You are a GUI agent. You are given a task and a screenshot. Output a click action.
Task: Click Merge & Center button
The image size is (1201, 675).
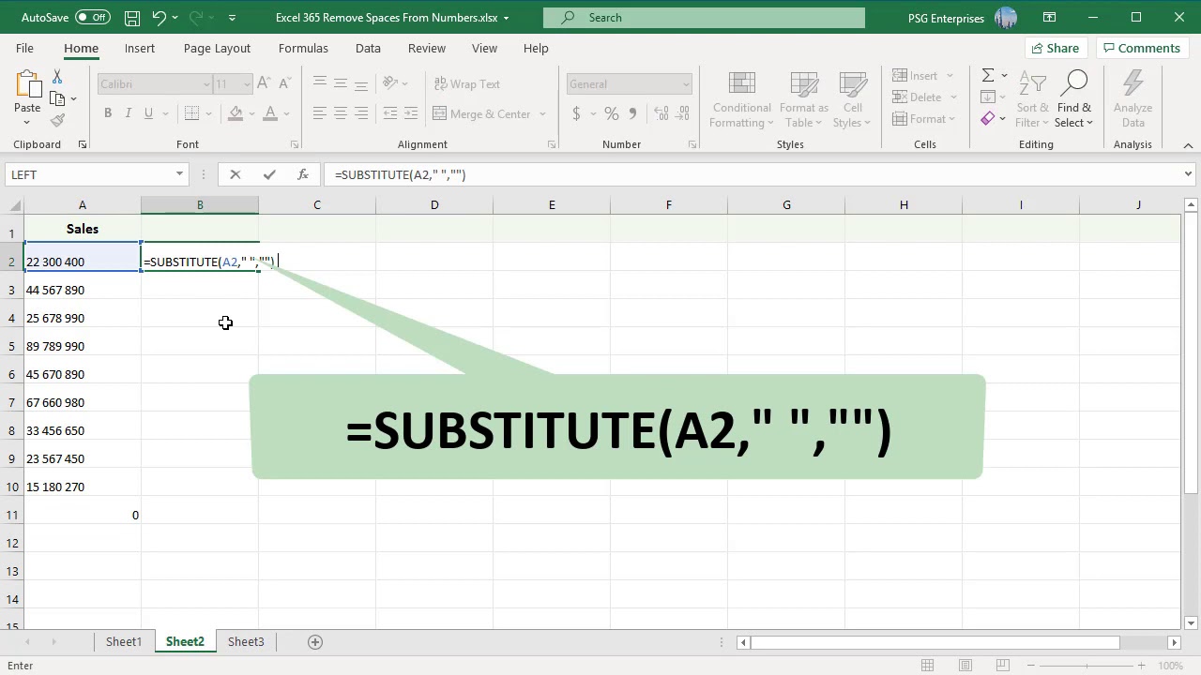(x=483, y=113)
